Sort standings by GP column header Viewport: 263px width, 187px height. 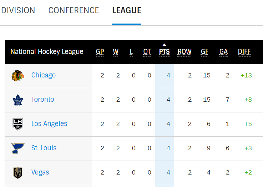[100, 52]
